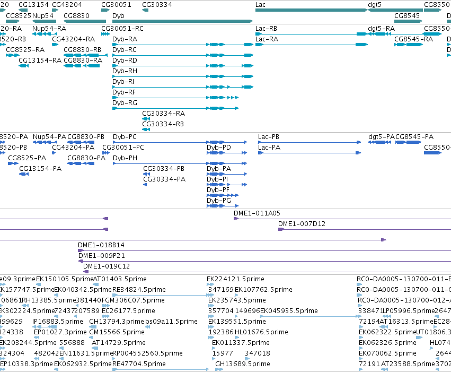
Task: Select the IP16883.5prime EST label
Action: click(x=58, y=322)
